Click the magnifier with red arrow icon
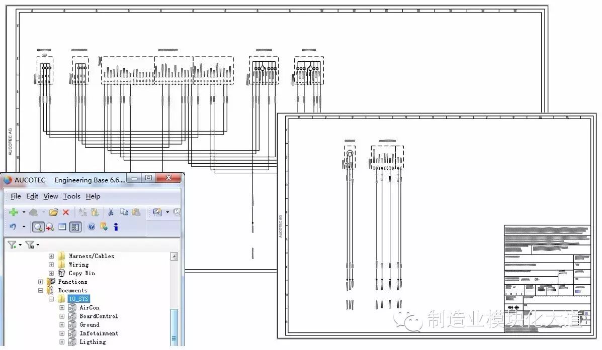Image resolution: width=602 pixels, height=350 pixels. point(50,227)
